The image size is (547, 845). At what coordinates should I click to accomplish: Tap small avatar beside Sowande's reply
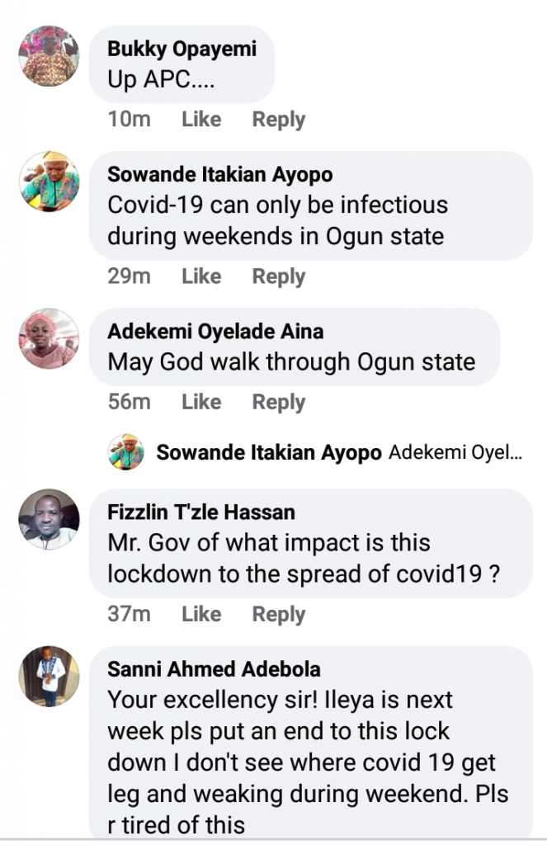click(125, 452)
